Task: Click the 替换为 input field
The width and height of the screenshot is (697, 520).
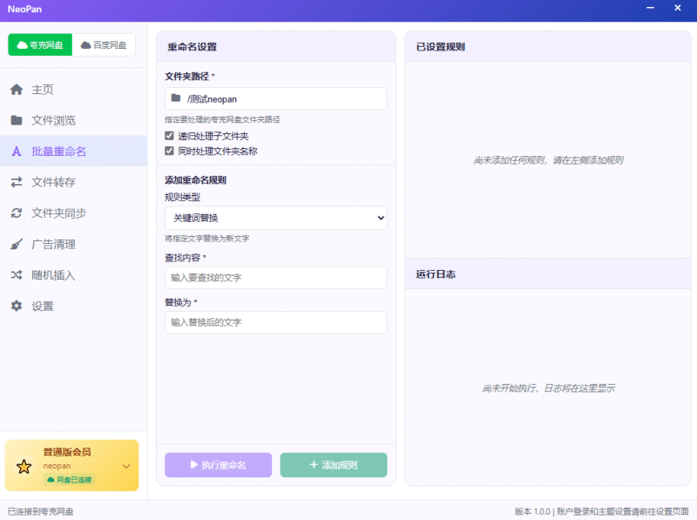Action: tap(275, 322)
